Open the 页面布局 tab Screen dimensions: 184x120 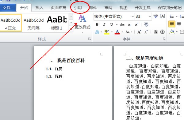click(59, 8)
